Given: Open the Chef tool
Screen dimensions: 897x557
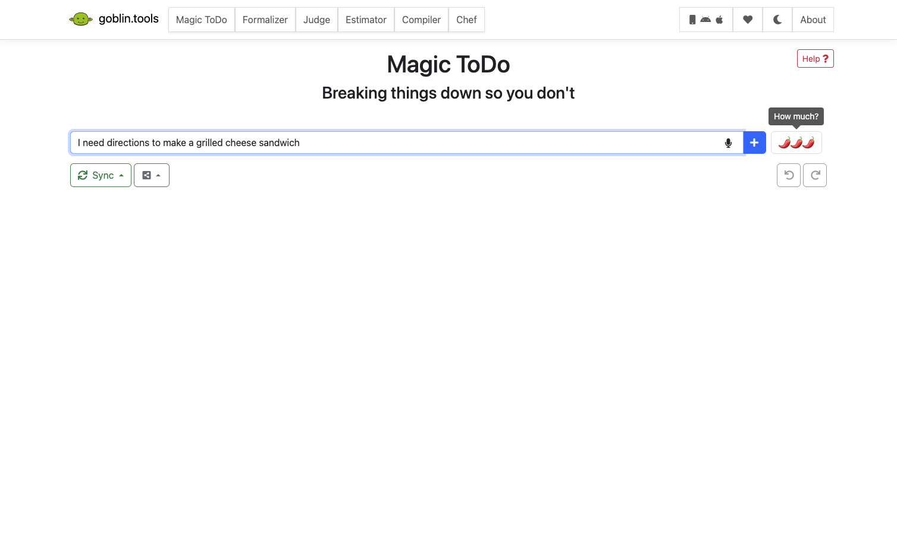Looking at the screenshot, I should [x=466, y=20].
